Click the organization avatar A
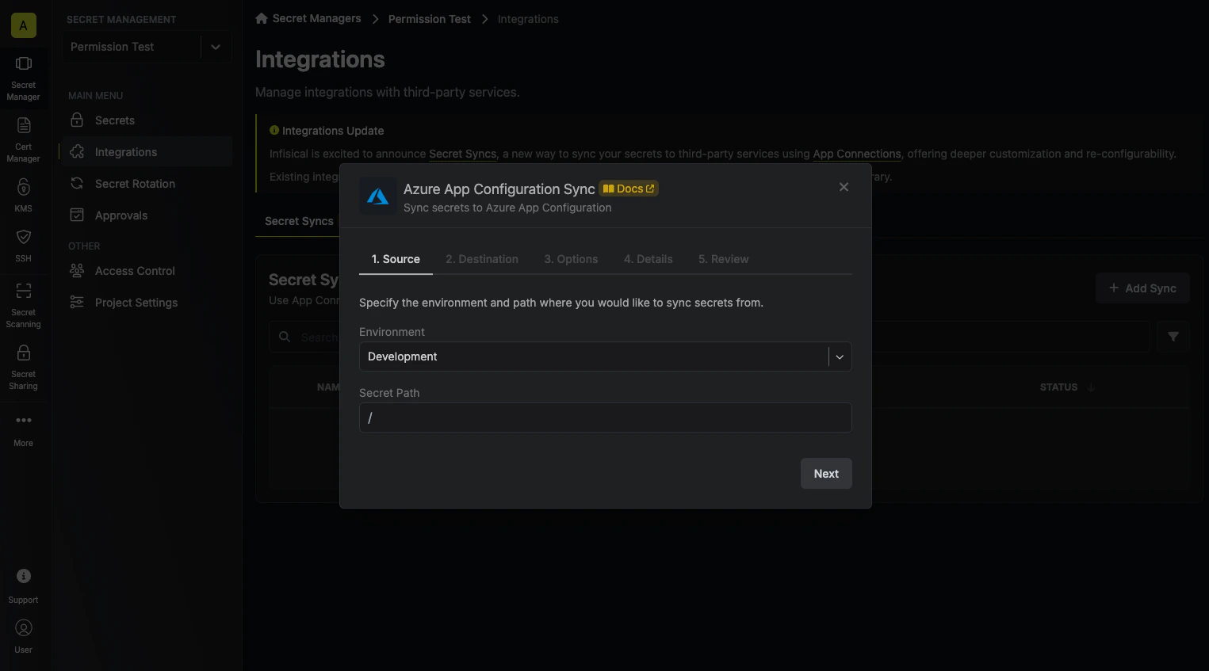 [24, 25]
